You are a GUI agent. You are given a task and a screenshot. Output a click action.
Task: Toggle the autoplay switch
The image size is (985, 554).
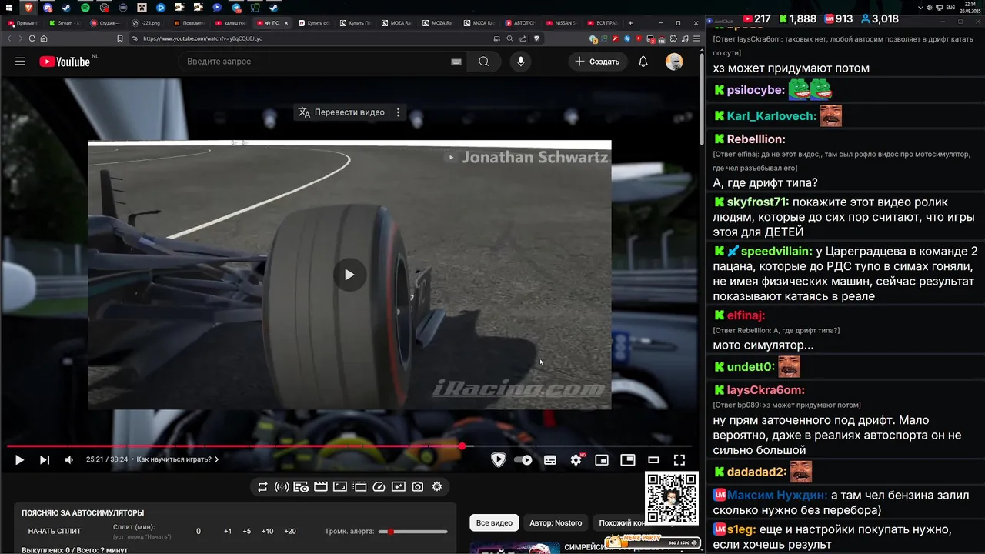(x=523, y=460)
